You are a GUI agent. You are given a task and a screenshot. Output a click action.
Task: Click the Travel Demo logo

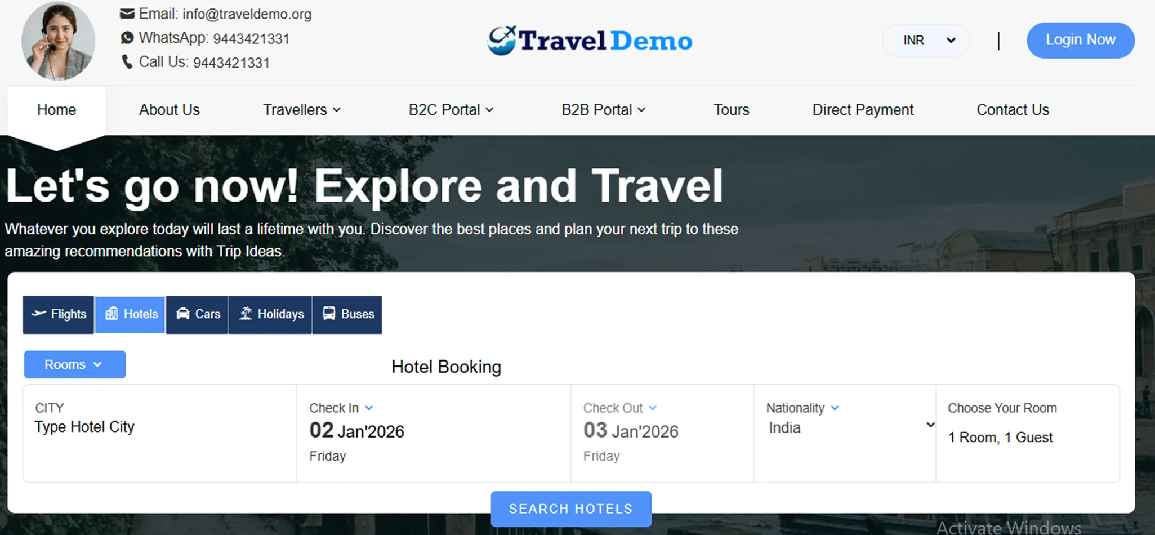click(x=588, y=40)
